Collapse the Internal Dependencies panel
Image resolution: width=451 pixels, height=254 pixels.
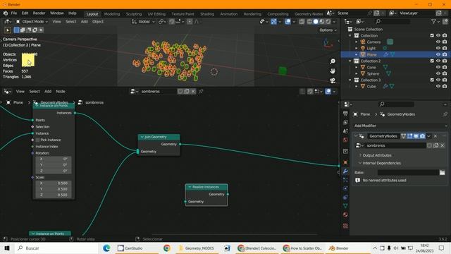381,163
